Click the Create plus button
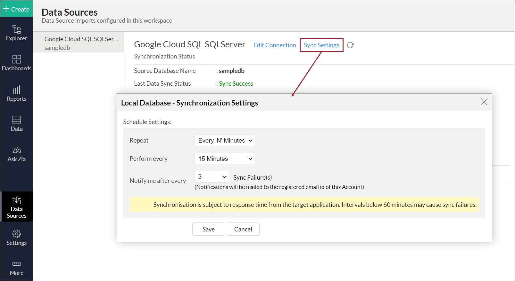 16,9
